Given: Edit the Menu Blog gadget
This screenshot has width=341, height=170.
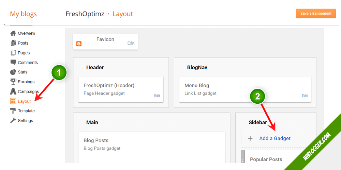Looking at the screenshot, I should (305, 96).
